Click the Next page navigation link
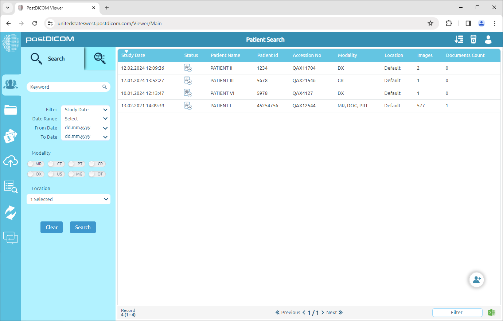 tap(332, 312)
